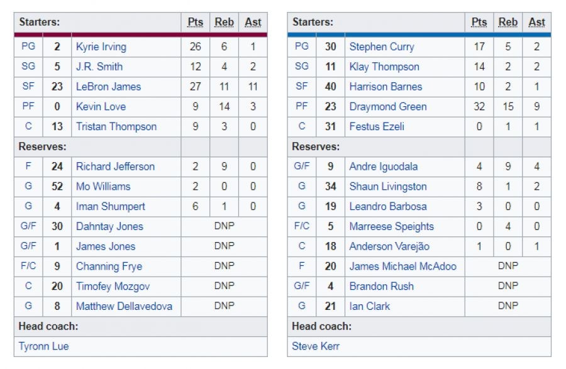Select the Anderson Varejão link
Viewport: 566px width, 369px height.
[x=389, y=246]
